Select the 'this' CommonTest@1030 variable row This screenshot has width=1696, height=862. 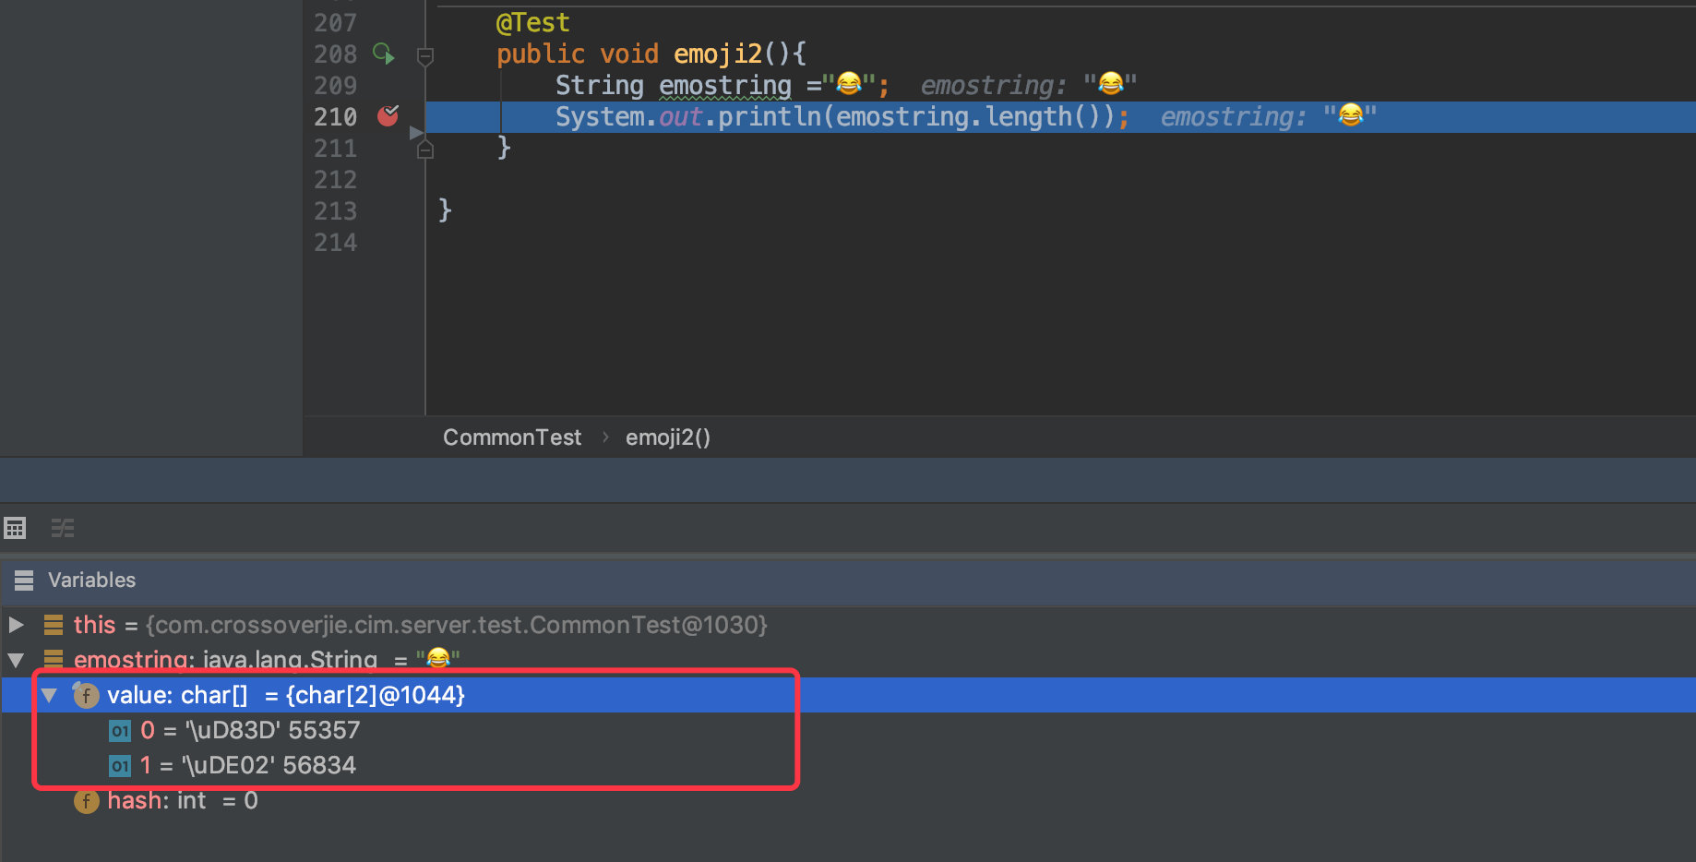(x=848, y=625)
